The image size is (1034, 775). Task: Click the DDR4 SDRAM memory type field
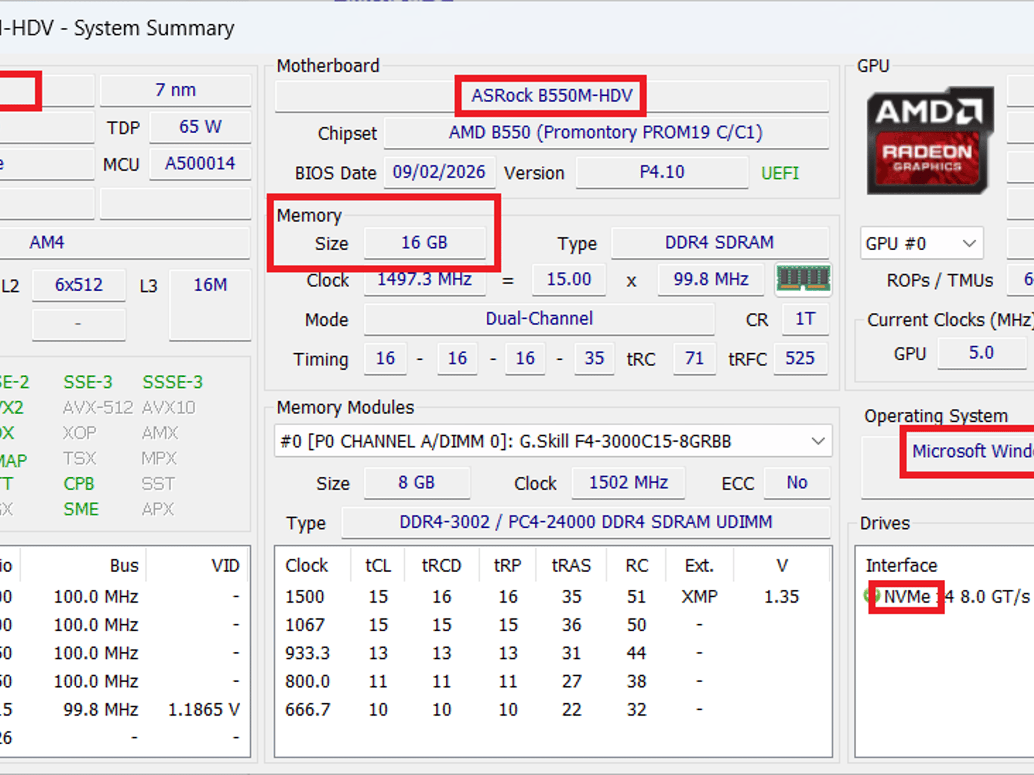pyautogui.click(x=719, y=243)
